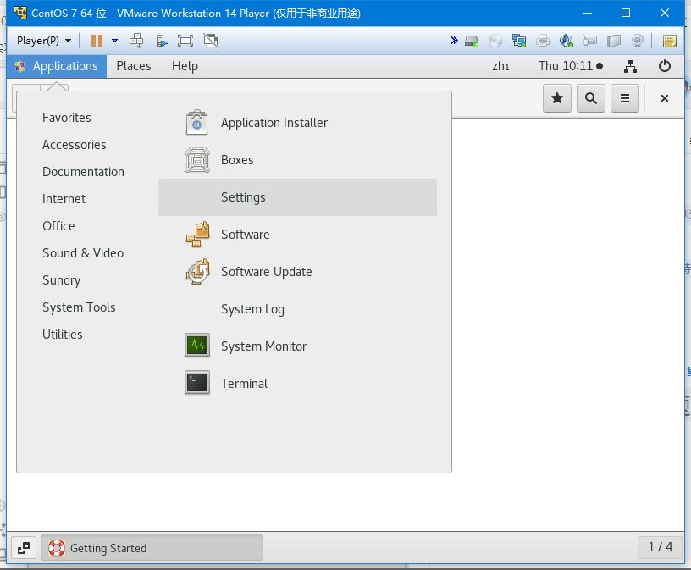691x570 pixels.
Task: Switch to the frequent apps list view
Action: coord(625,98)
